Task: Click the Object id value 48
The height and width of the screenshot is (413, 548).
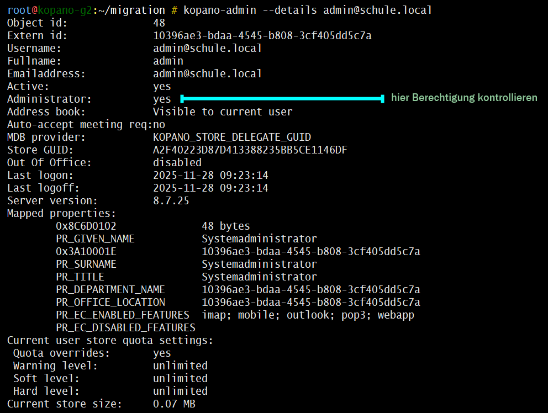Action: [x=159, y=23]
